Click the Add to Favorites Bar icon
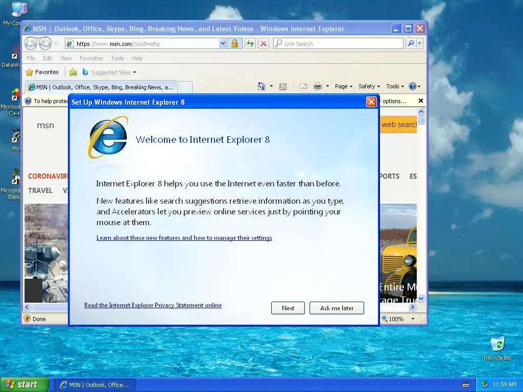 73,72
